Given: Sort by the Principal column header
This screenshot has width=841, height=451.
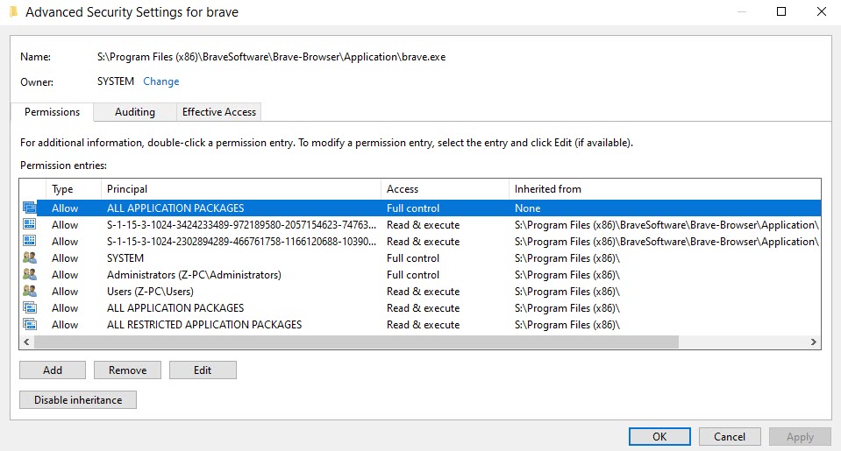Looking at the screenshot, I should click(241, 189).
